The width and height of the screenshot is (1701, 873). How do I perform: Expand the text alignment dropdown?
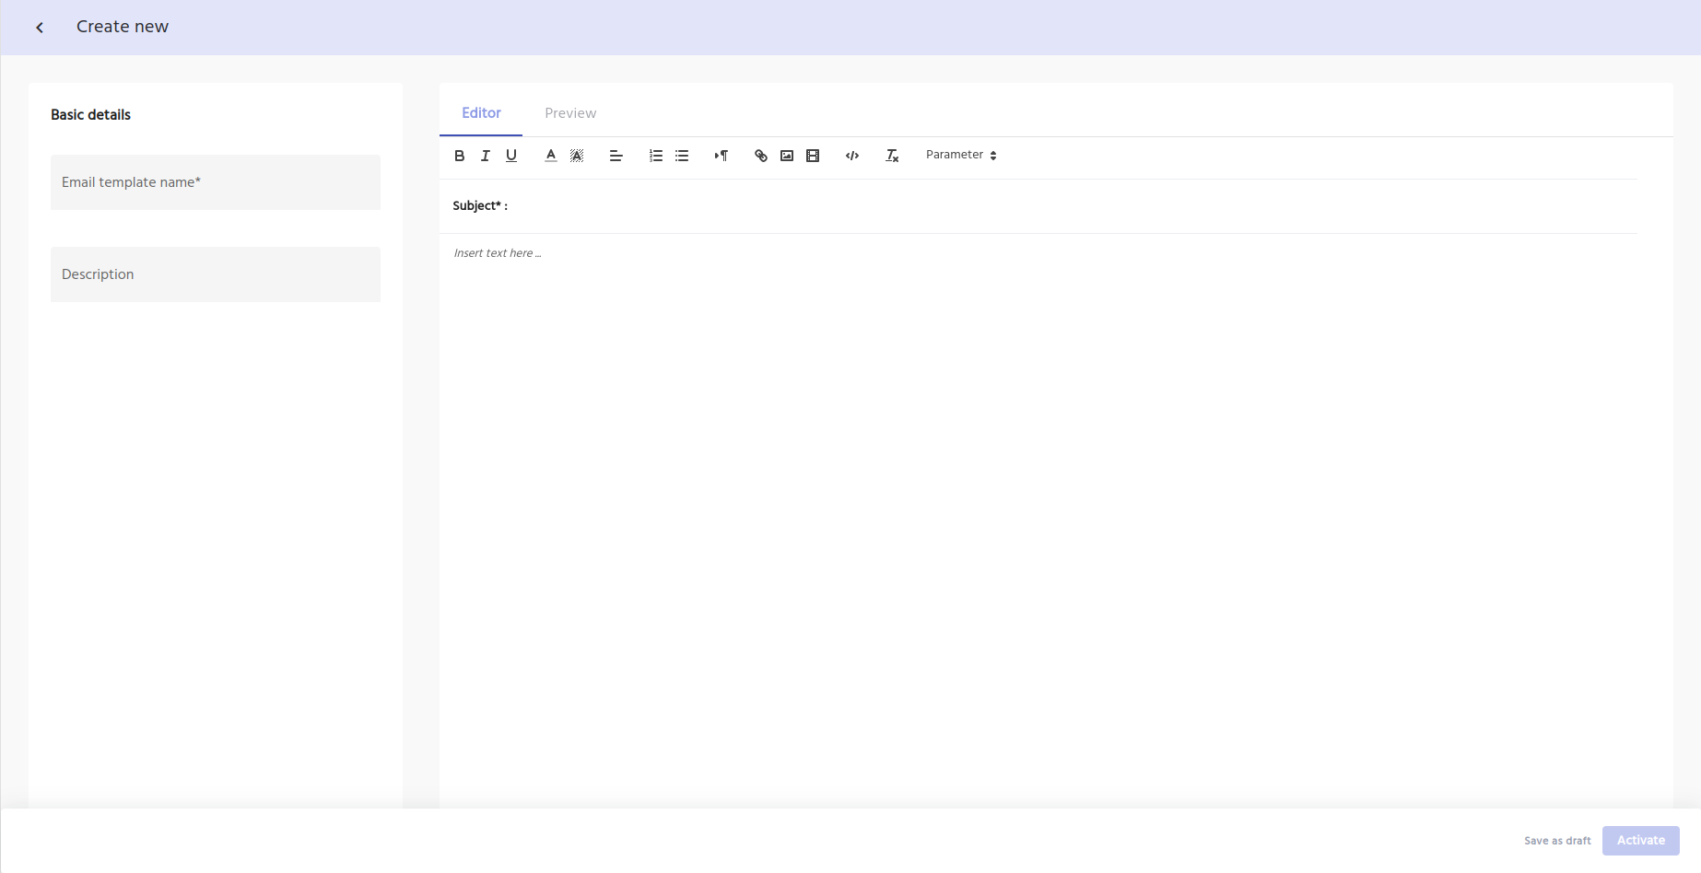(x=616, y=156)
